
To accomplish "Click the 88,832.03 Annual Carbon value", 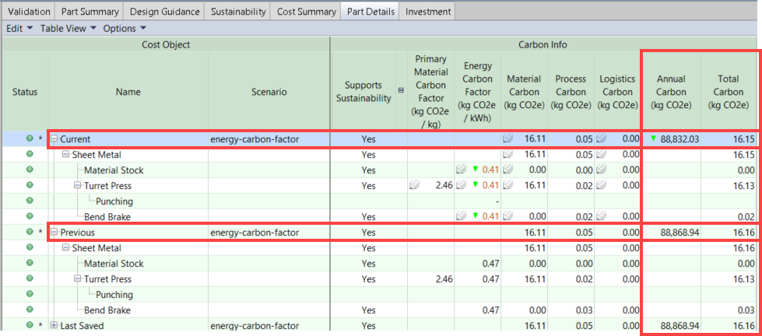I will [x=679, y=139].
